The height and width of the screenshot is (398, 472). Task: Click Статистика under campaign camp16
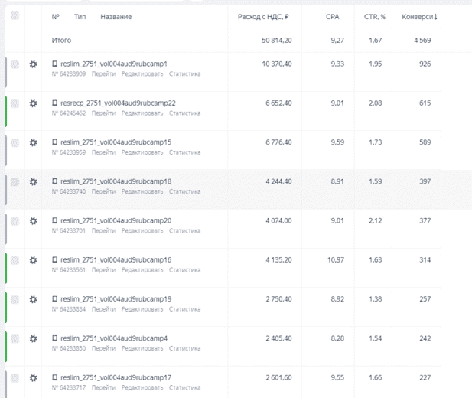pyautogui.click(x=184, y=269)
